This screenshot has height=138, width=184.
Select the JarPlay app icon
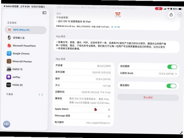9,77
